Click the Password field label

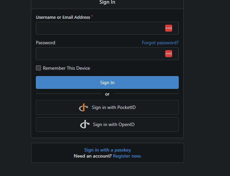46,43
